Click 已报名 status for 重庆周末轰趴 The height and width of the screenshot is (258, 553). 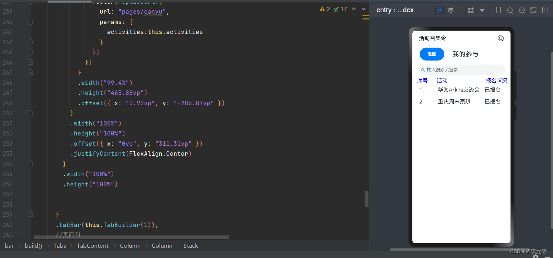(493, 102)
